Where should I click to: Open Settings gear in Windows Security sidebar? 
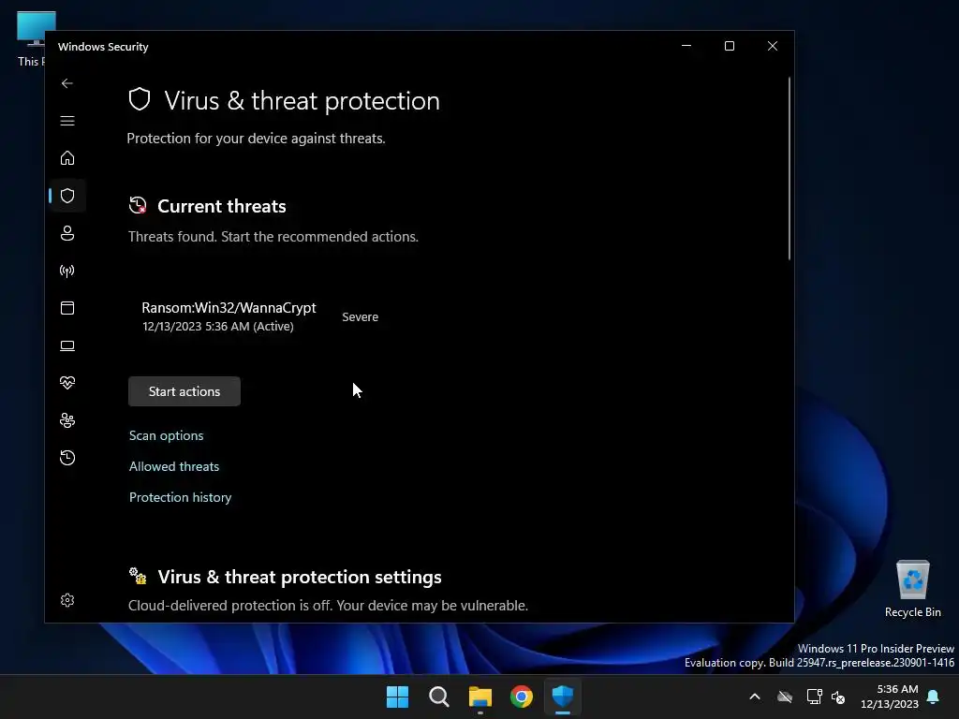[x=67, y=600]
